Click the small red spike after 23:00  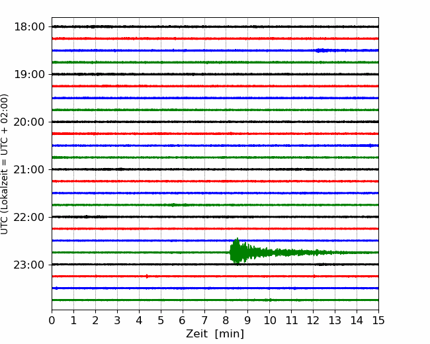(147, 277)
